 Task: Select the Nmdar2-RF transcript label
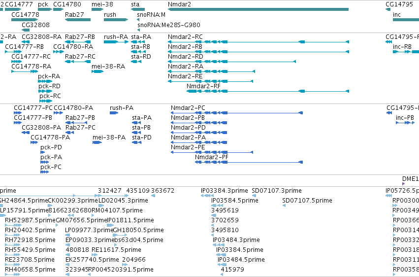point(203,86)
